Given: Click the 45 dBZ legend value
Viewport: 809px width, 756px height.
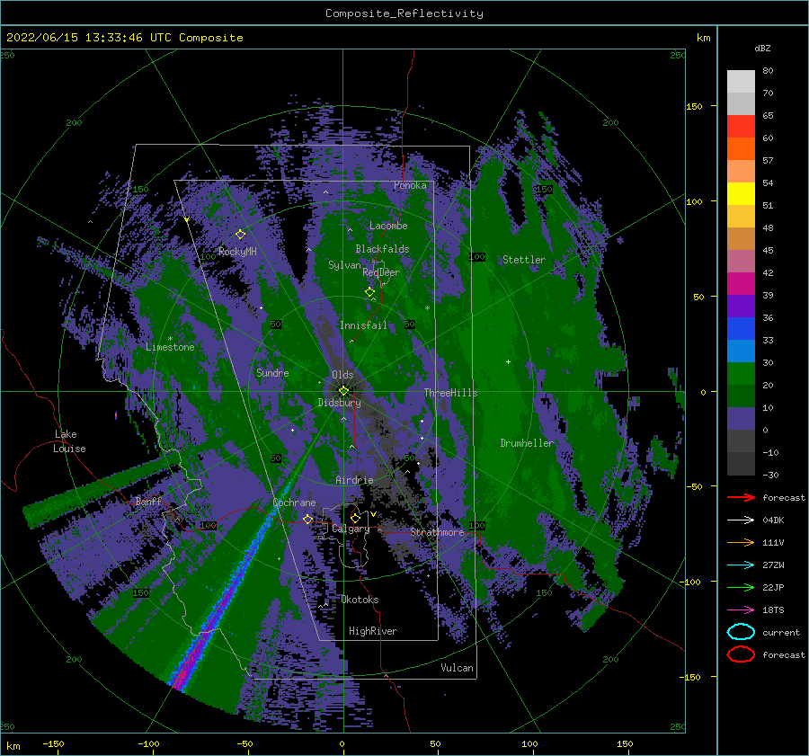Looking at the screenshot, I should (768, 250).
